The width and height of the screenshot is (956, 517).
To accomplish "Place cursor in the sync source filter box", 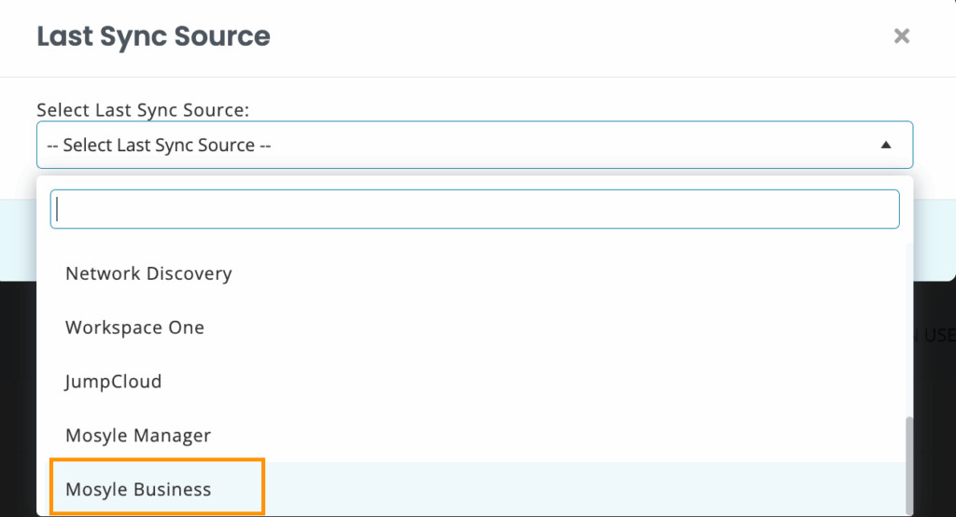I will (474, 209).
